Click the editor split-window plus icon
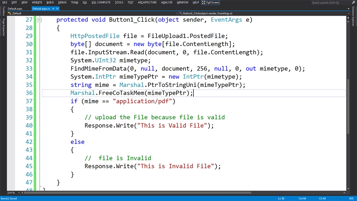This screenshot has width=357, height=201. (x=348, y=18)
